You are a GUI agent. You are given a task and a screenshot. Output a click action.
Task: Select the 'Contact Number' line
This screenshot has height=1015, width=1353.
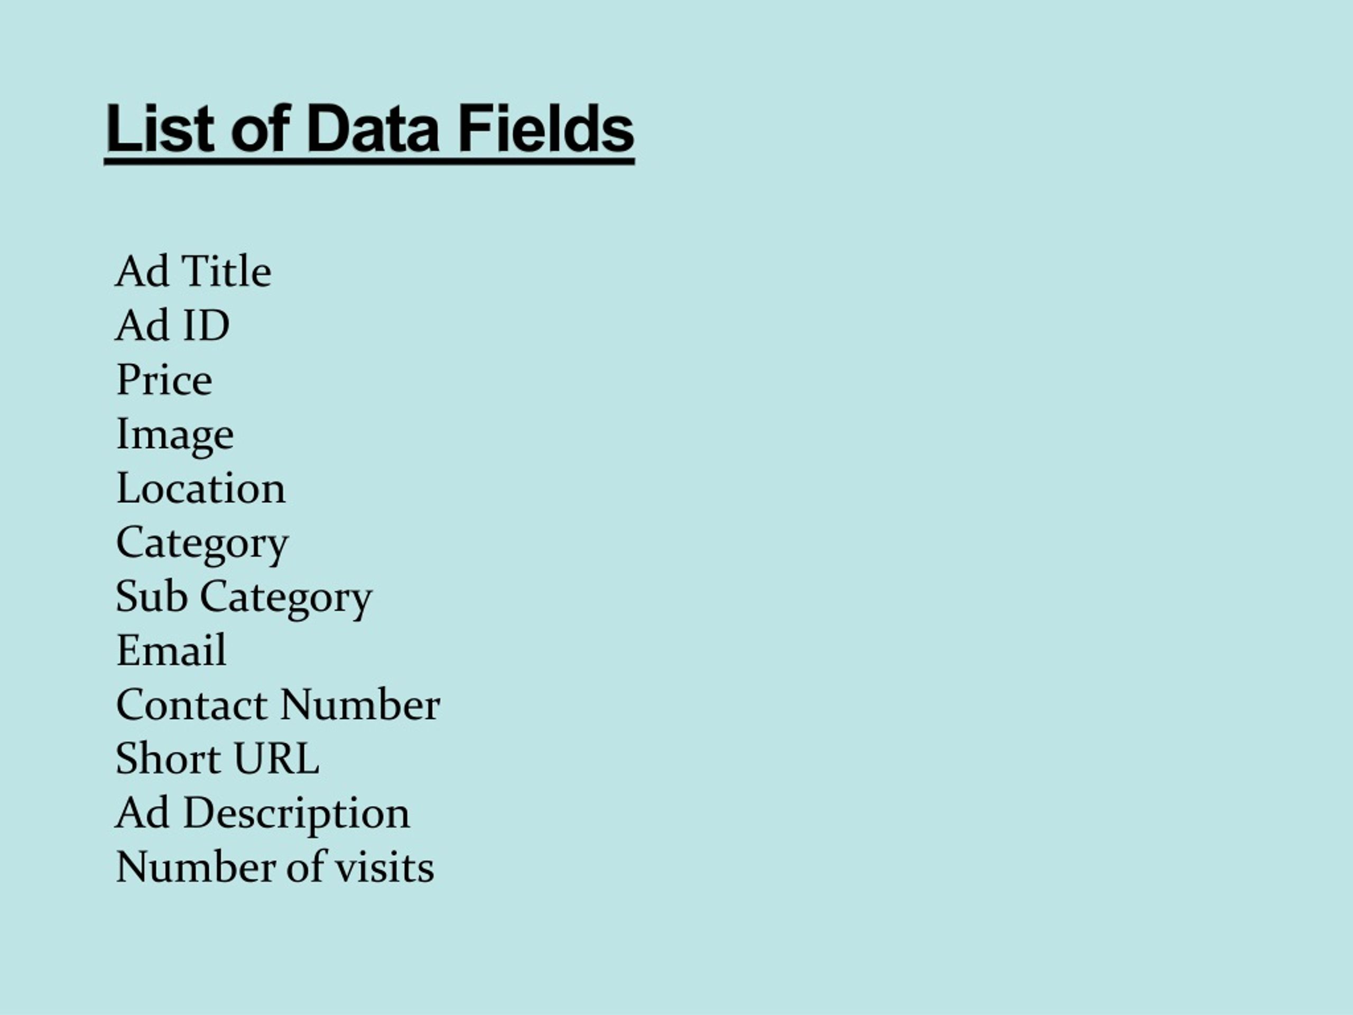277,705
